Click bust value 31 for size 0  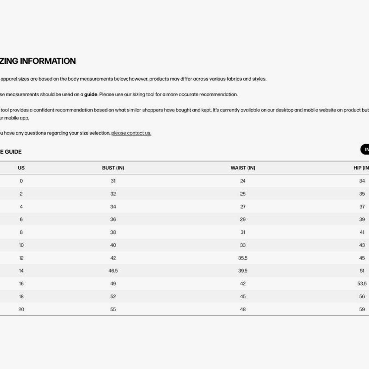tap(113, 181)
